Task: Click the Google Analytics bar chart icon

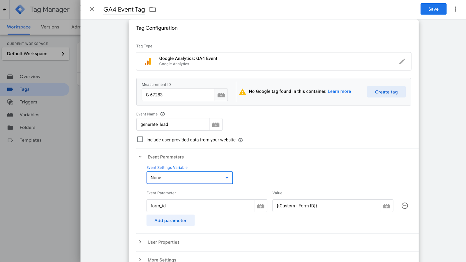Action: pos(148,61)
